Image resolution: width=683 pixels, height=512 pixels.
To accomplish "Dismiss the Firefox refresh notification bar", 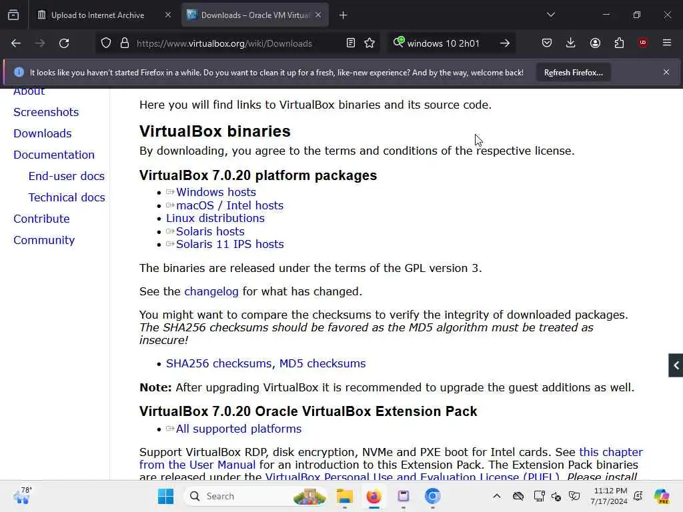I will [x=666, y=72].
